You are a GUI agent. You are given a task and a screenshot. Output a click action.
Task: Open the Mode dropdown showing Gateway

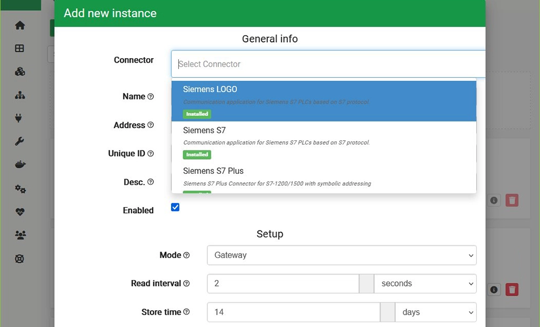[x=342, y=255]
